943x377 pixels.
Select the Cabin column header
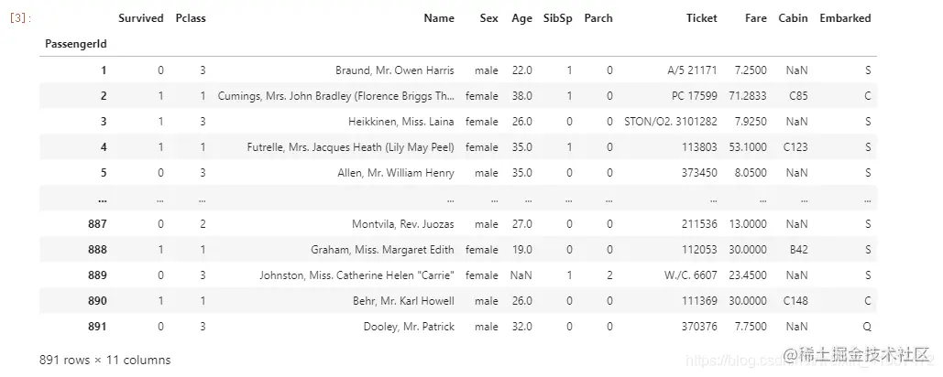pos(794,18)
